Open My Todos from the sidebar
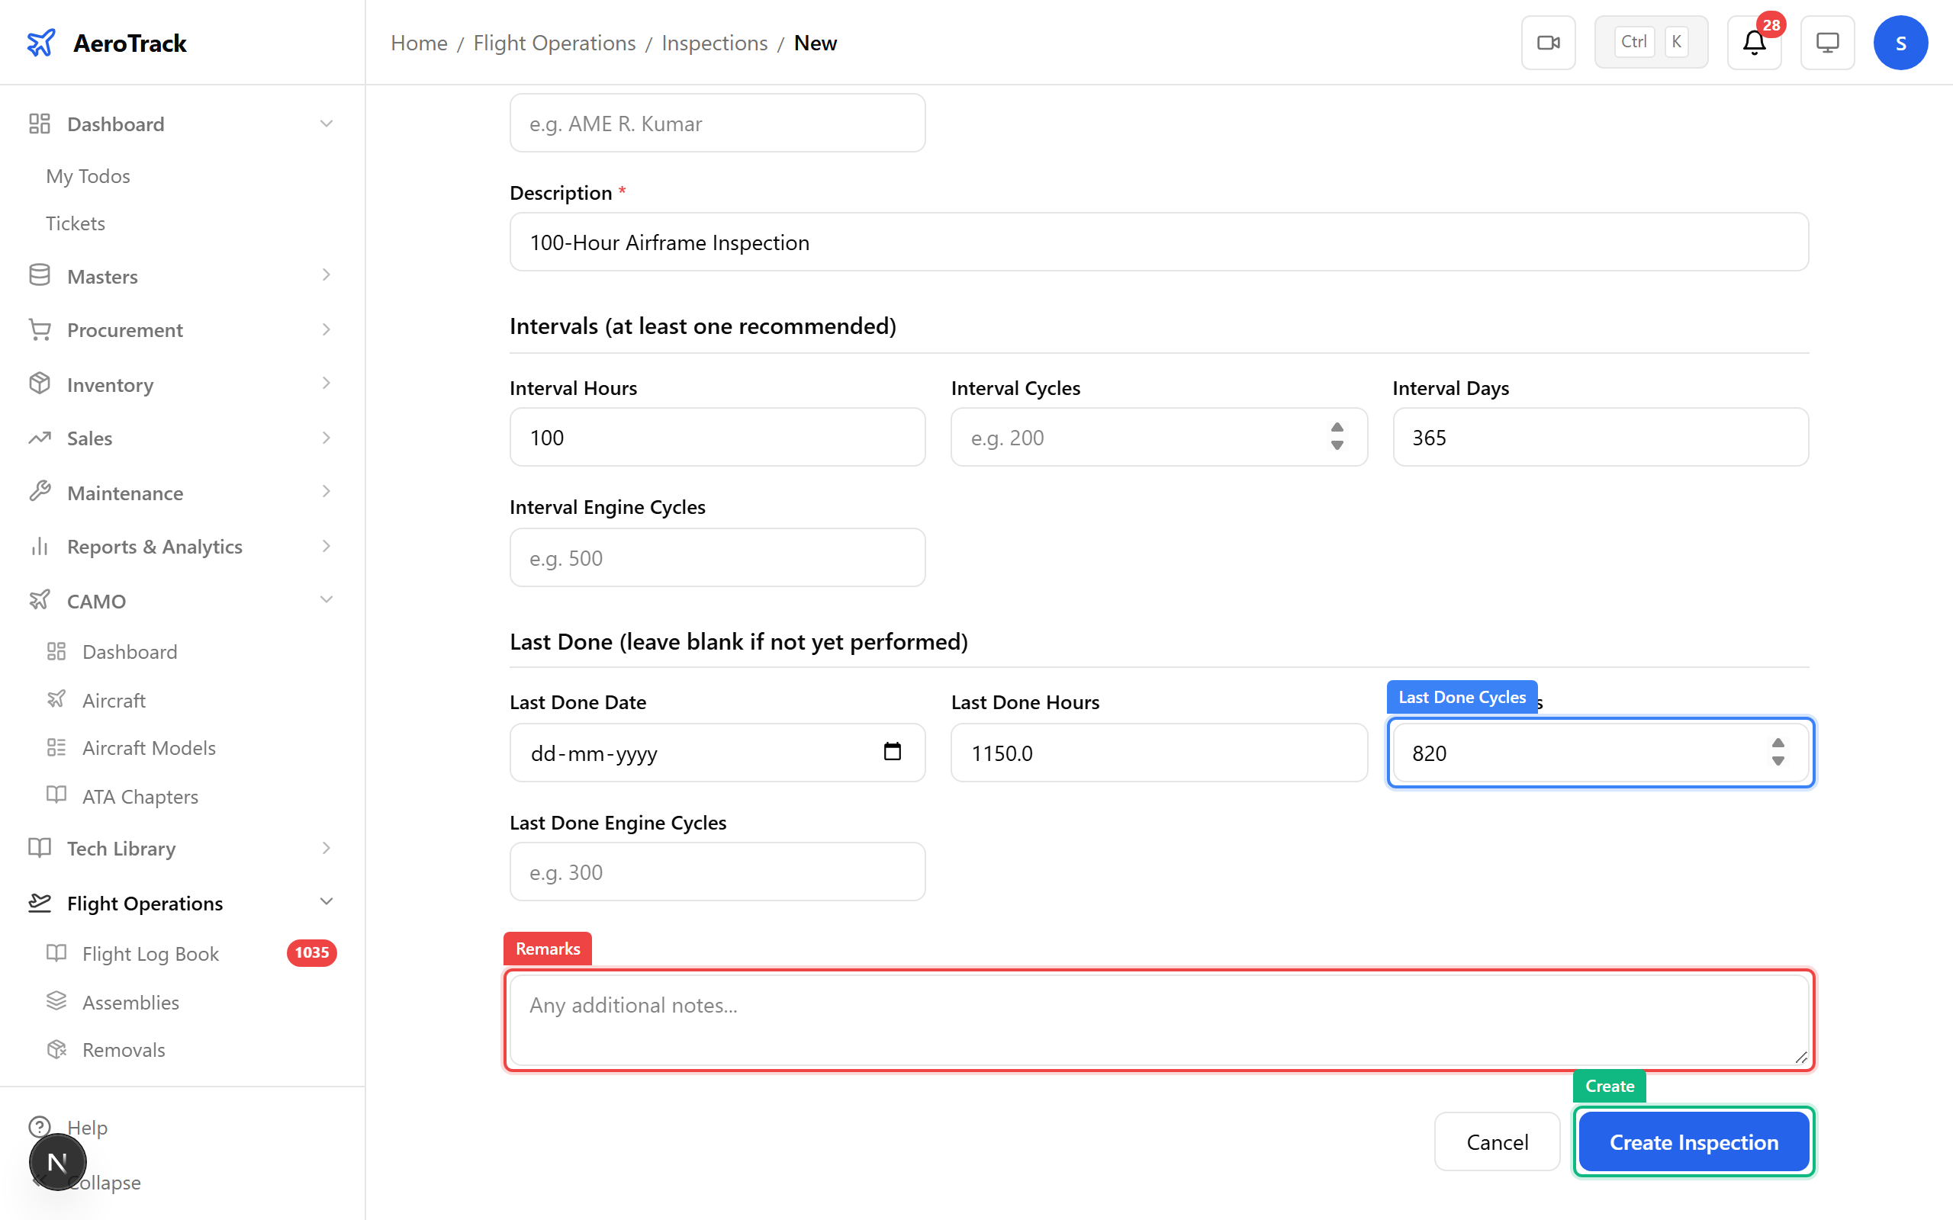1953x1220 pixels. (x=87, y=175)
